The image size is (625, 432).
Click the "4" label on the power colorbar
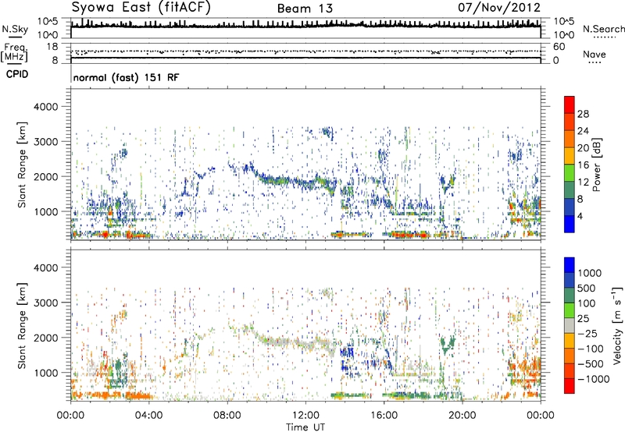(580, 216)
